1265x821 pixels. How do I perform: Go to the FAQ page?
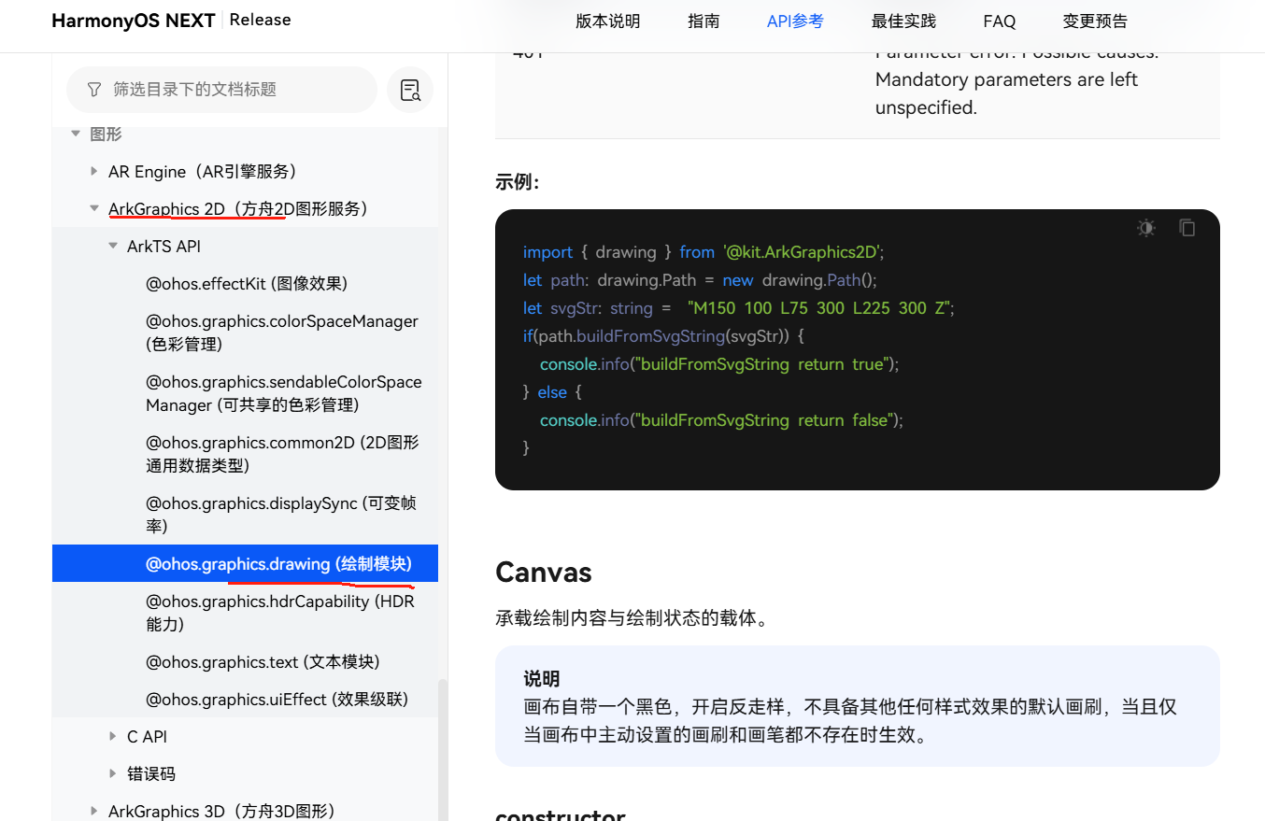pos(999,21)
